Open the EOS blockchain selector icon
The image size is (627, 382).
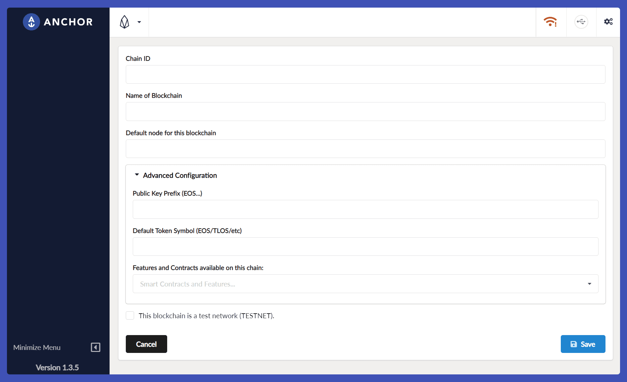click(x=124, y=22)
